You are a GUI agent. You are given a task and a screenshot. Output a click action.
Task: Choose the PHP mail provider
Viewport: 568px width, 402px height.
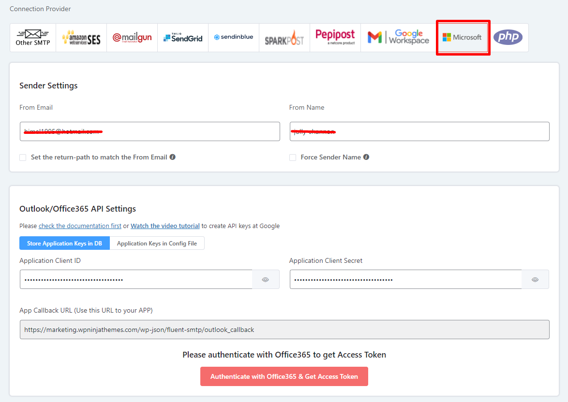pos(508,38)
